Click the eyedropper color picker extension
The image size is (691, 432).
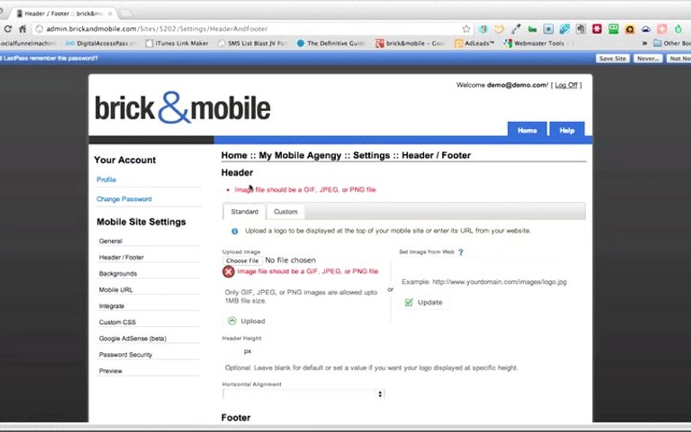coord(516,29)
